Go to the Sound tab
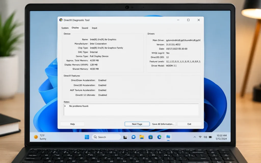Viewport: 261px width, 163px height. [x=85, y=28]
